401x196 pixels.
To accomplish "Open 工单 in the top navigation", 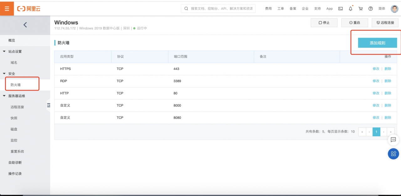I will [x=281, y=9].
